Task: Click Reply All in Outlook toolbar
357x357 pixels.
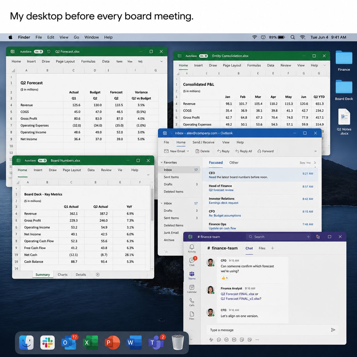Action: (244, 151)
